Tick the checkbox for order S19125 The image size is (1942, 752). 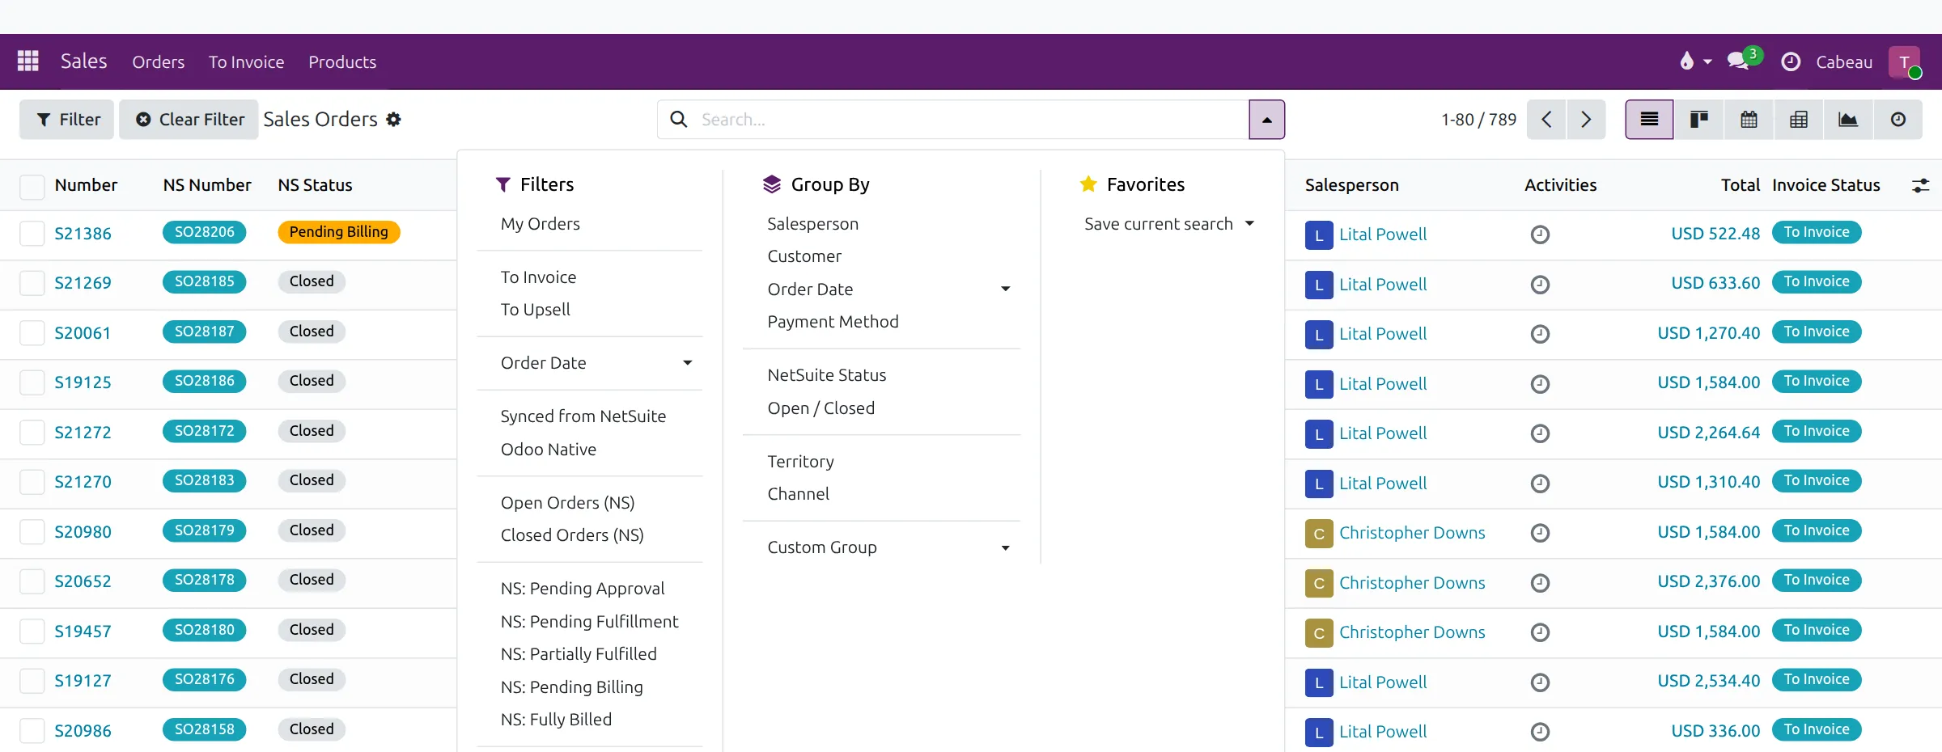(x=32, y=382)
